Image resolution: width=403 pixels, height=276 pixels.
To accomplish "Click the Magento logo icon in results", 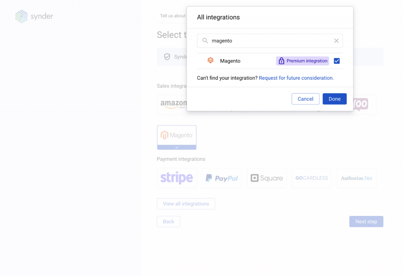I will tap(211, 60).
